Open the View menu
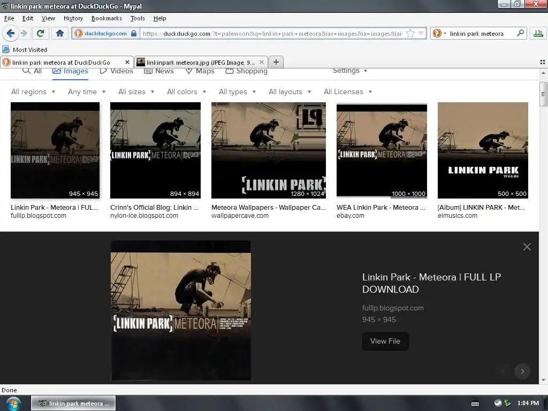Screen dimensions: 548x411 [48, 18]
